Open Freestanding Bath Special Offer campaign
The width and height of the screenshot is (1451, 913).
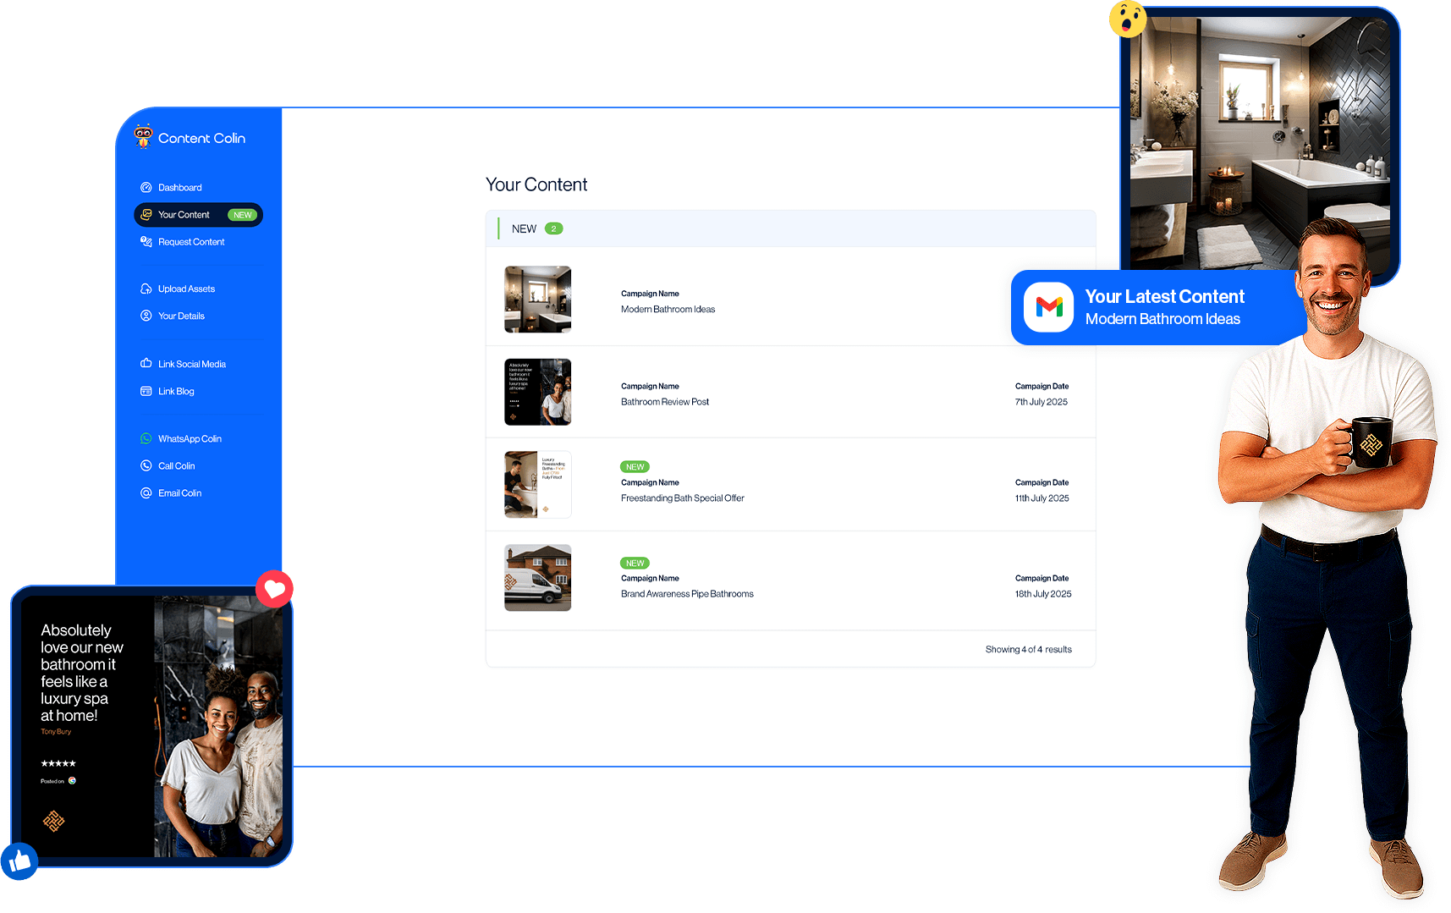[x=682, y=498]
